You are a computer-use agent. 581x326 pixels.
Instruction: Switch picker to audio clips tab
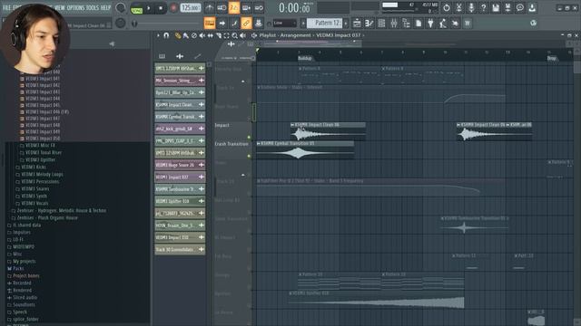tap(180, 56)
